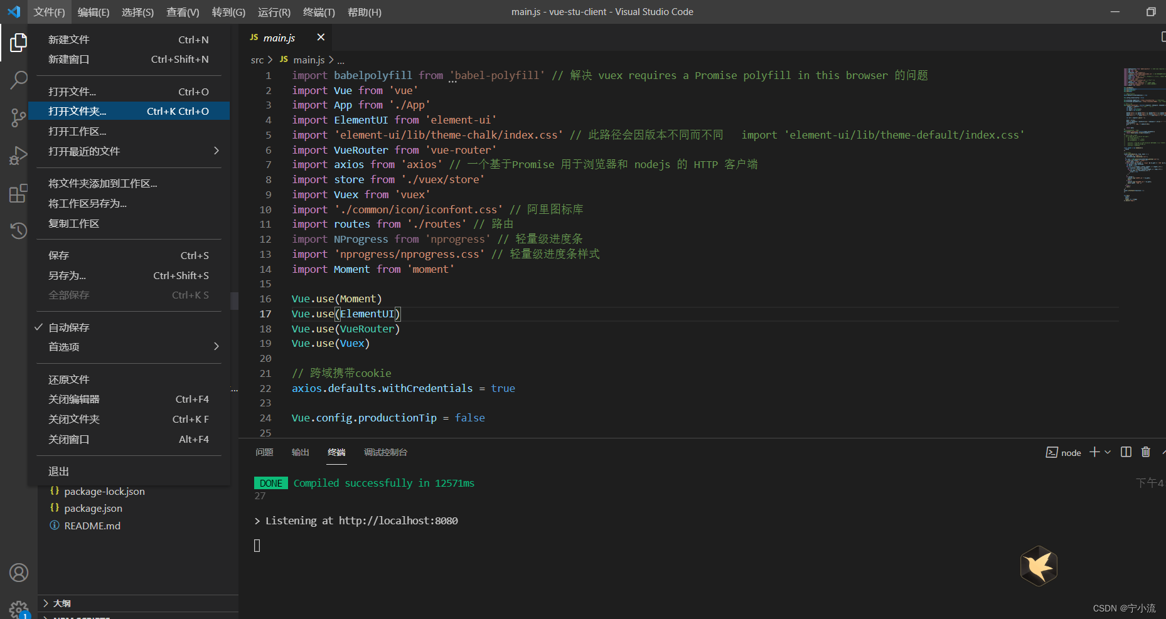Viewport: 1166px width, 619px height.
Task: Open the Accounts icon in activity bar
Action: (x=18, y=573)
